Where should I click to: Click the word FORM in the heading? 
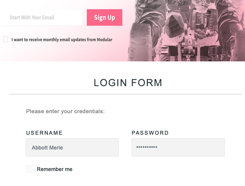coord(147,83)
